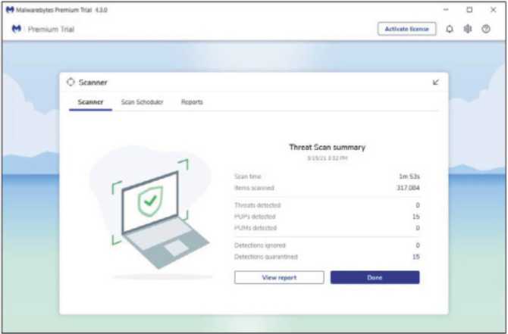Maximize the Malwarebytes window
Image resolution: width=508 pixels, height=334 pixels.
(469, 10)
